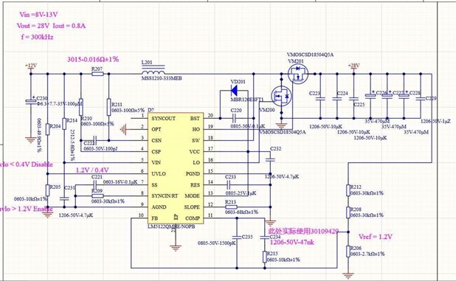This screenshot has width=456, height=281.
Task: Select the f = 300kHz text note
Action: [37, 37]
